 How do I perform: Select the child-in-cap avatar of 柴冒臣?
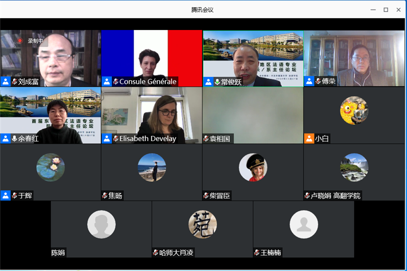click(x=253, y=167)
